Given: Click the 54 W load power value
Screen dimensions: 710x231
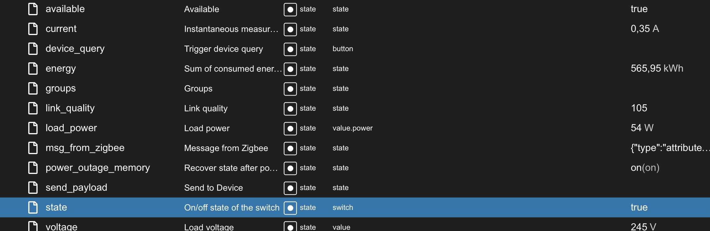Looking at the screenshot, I should click(642, 128).
